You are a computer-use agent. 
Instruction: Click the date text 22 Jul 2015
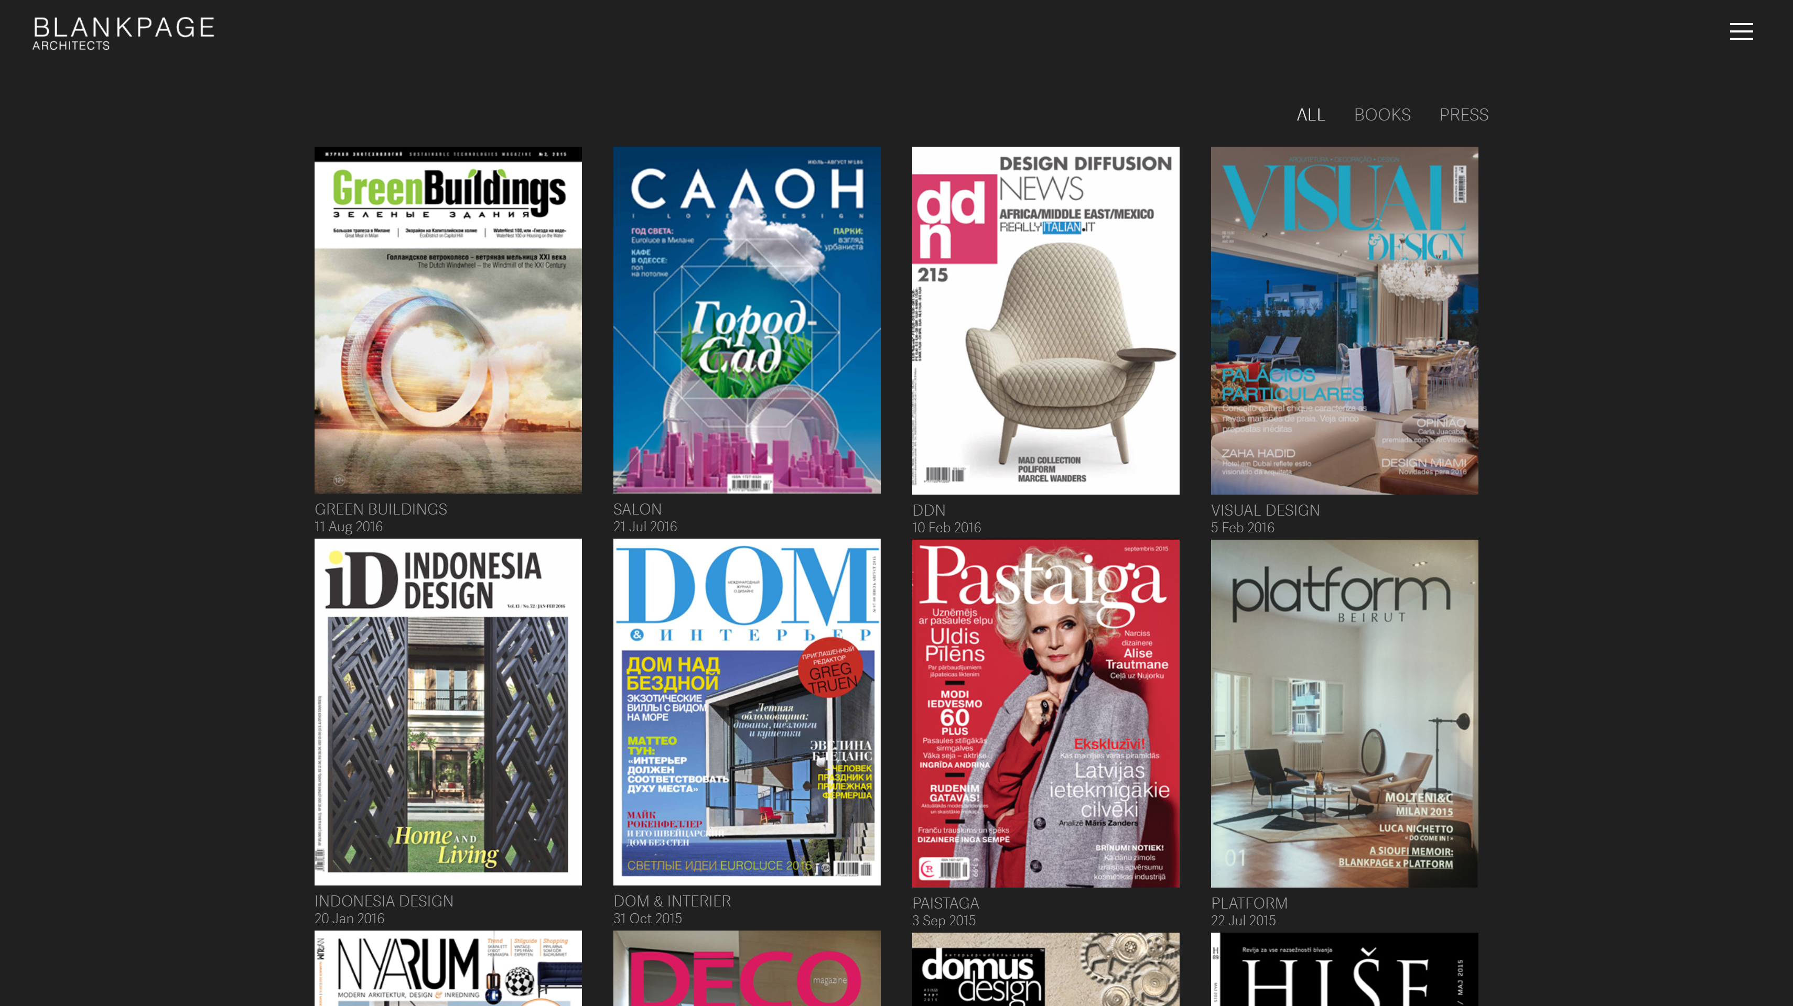click(x=1243, y=921)
